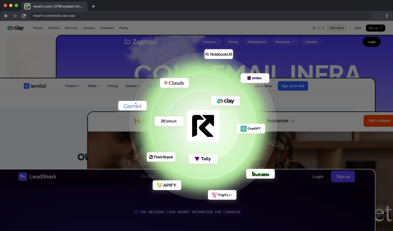The width and height of the screenshot is (393, 231).
Task: Open Customers in clay navigation
Action: point(107,28)
